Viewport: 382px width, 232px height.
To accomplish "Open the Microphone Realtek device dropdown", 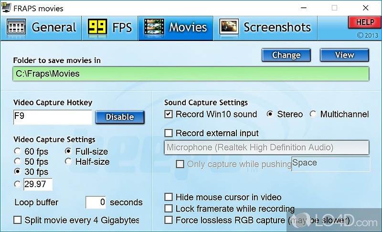I will click(266, 148).
